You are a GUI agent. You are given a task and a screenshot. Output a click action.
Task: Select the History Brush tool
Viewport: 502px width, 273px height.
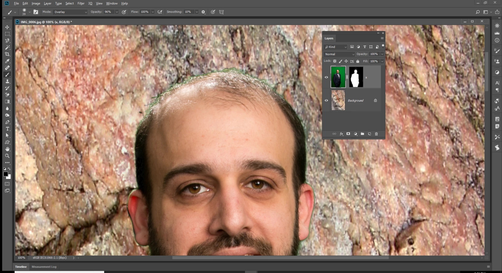point(7,88)
